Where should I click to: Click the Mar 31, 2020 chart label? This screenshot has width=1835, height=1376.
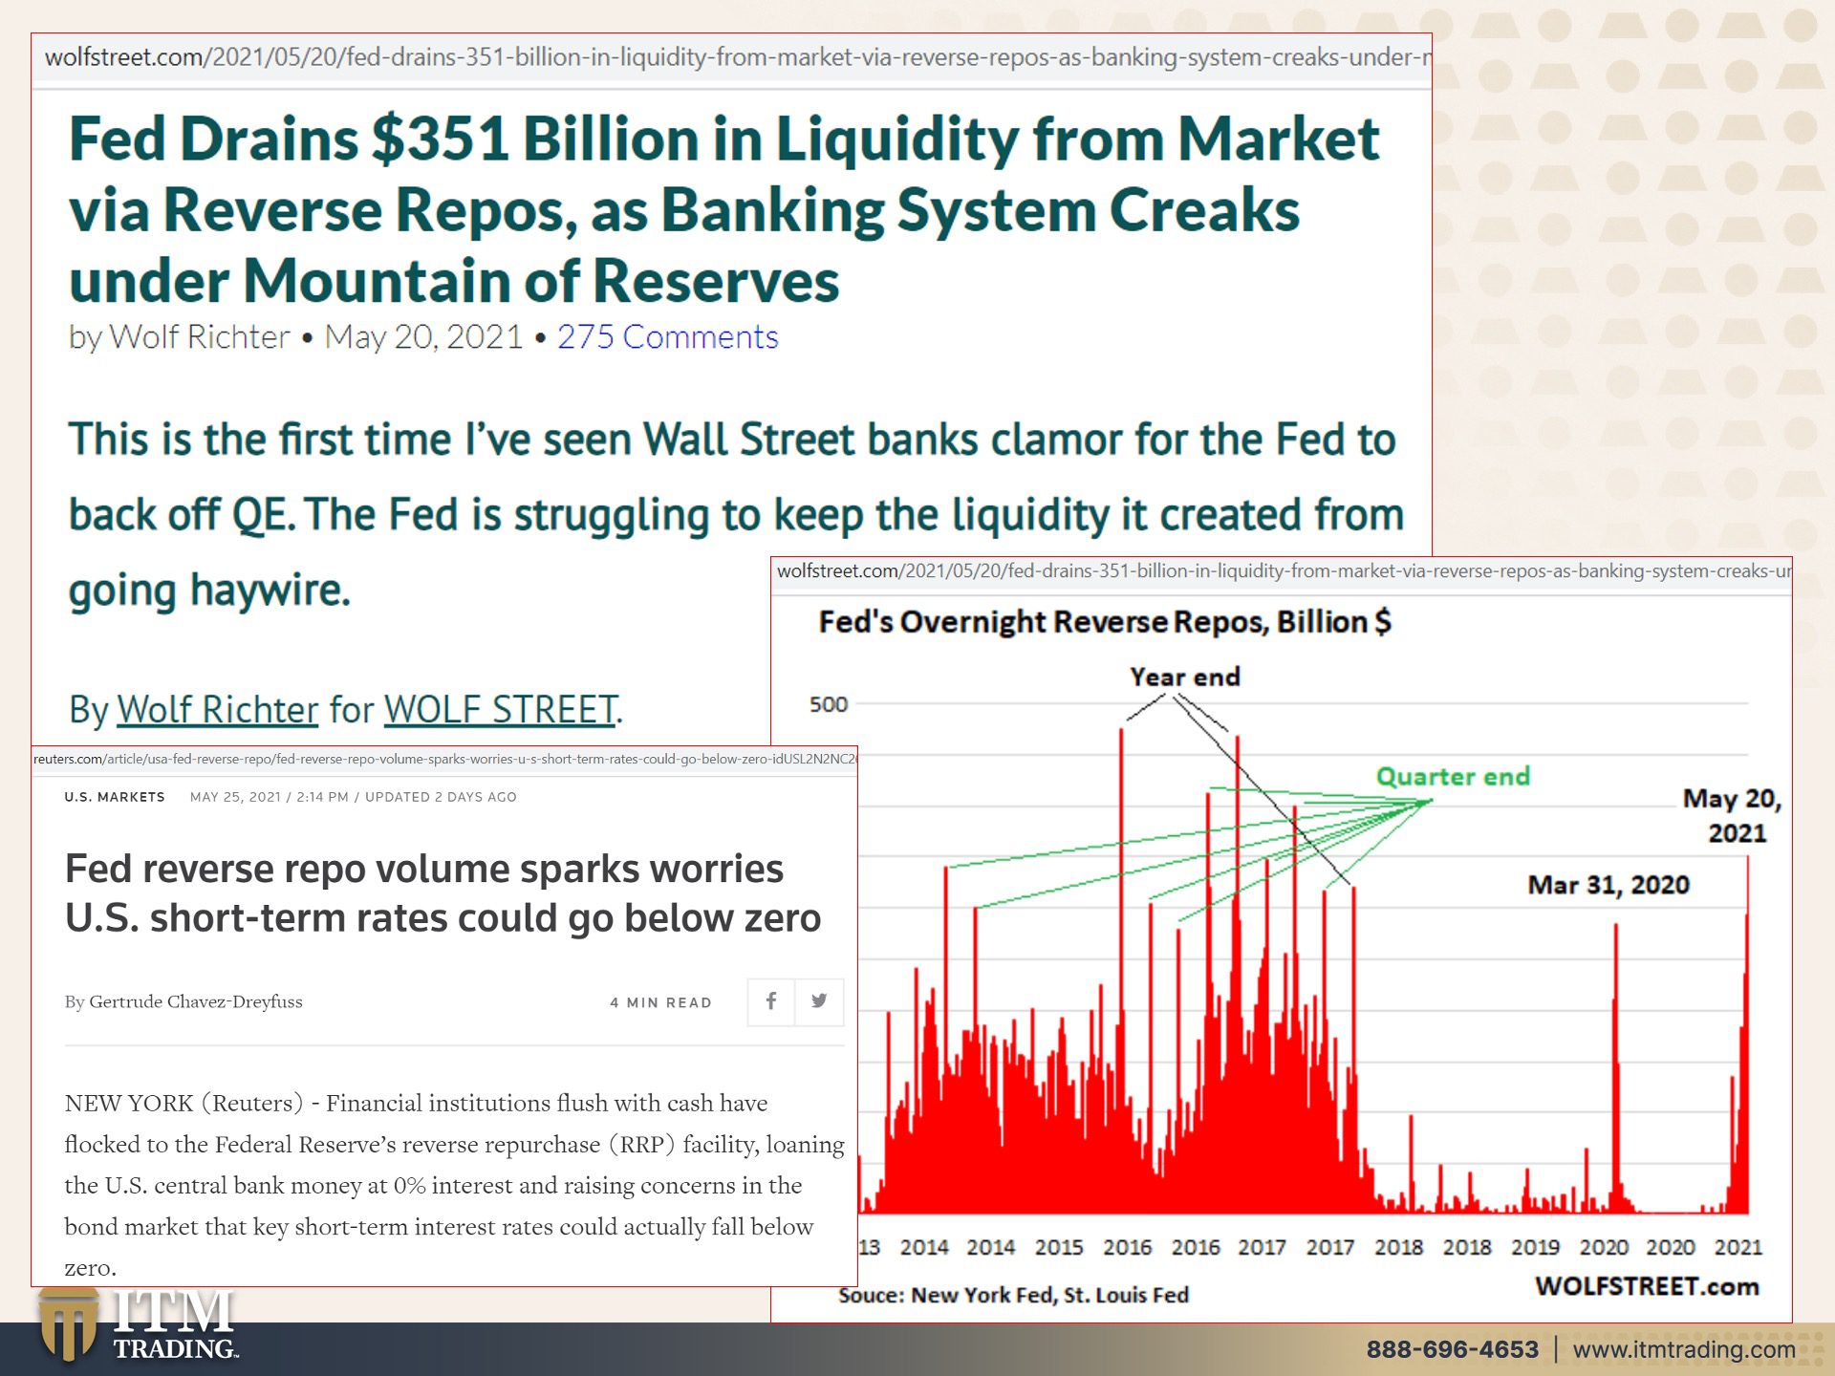(1608, 885)
